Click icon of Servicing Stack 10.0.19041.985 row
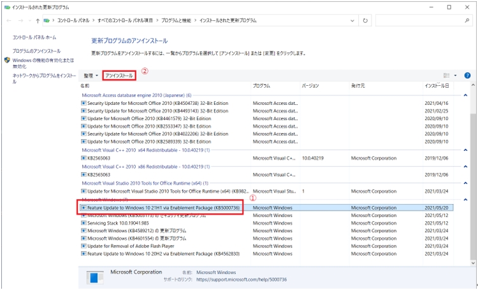Screen dimensions: 478x290 point(83,223)
